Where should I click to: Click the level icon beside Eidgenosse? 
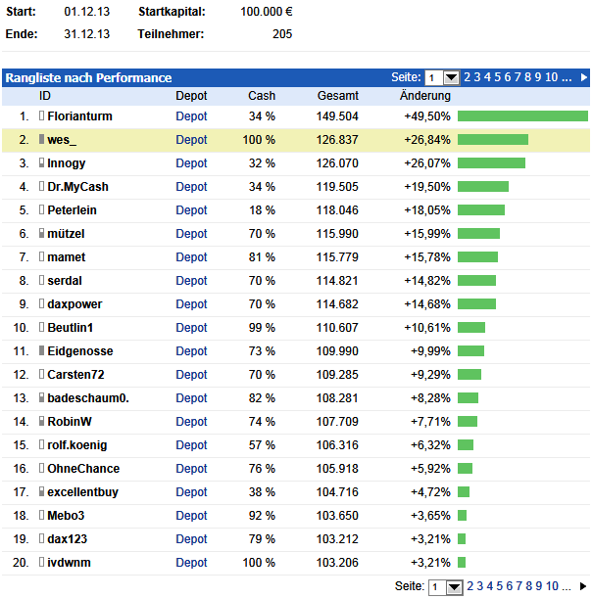tap(41, 351)
